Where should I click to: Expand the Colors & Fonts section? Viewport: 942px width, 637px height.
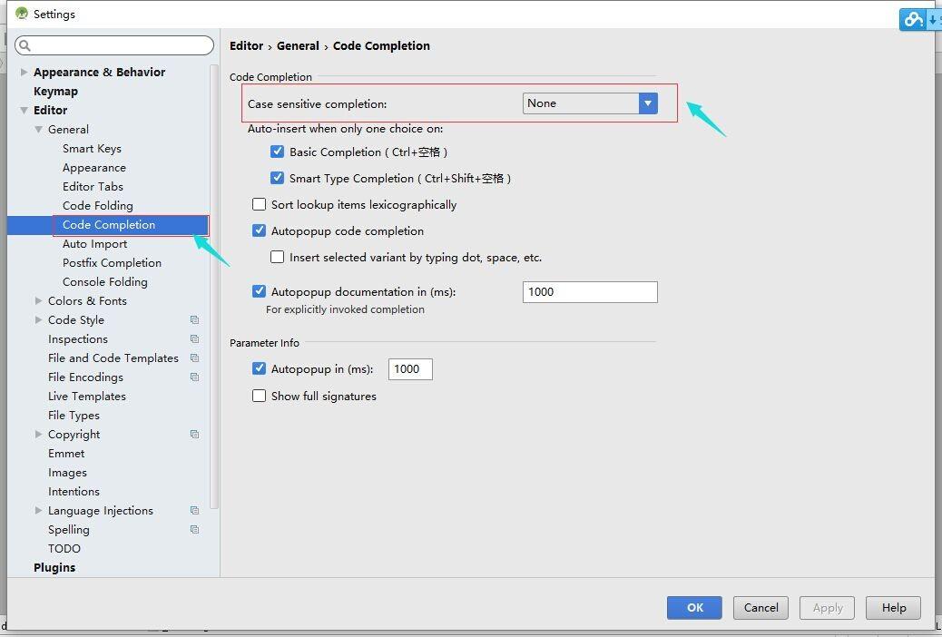[x=38, y=300]
